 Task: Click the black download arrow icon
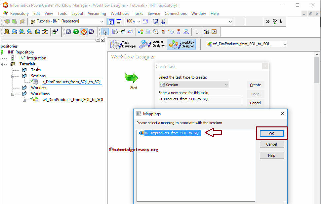(x=281, y=21)
